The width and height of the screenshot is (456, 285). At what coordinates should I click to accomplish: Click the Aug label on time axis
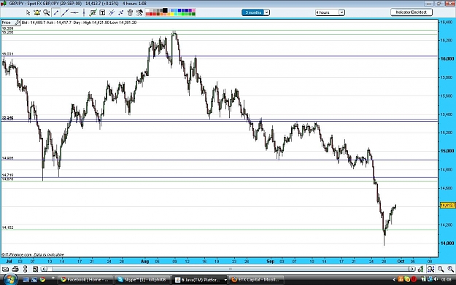[145, 261]
